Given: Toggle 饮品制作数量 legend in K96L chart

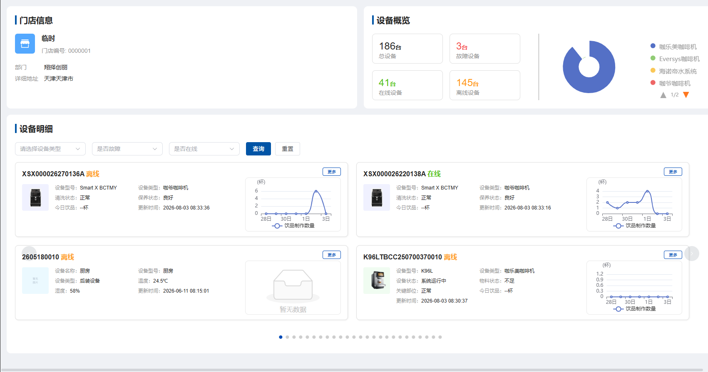Looking at the screenshot, I should pyautogui.click(x=635, y=309).
